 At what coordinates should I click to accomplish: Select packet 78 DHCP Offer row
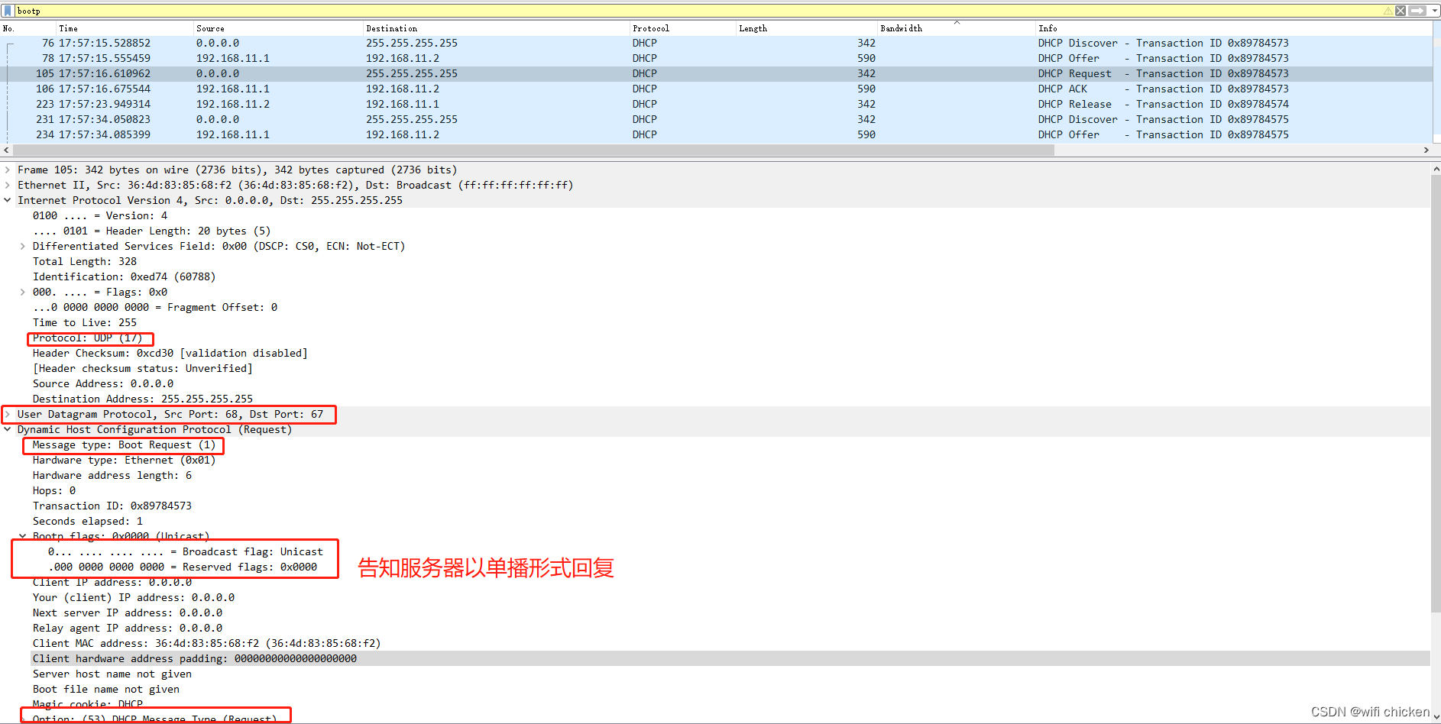pos(716,58)
